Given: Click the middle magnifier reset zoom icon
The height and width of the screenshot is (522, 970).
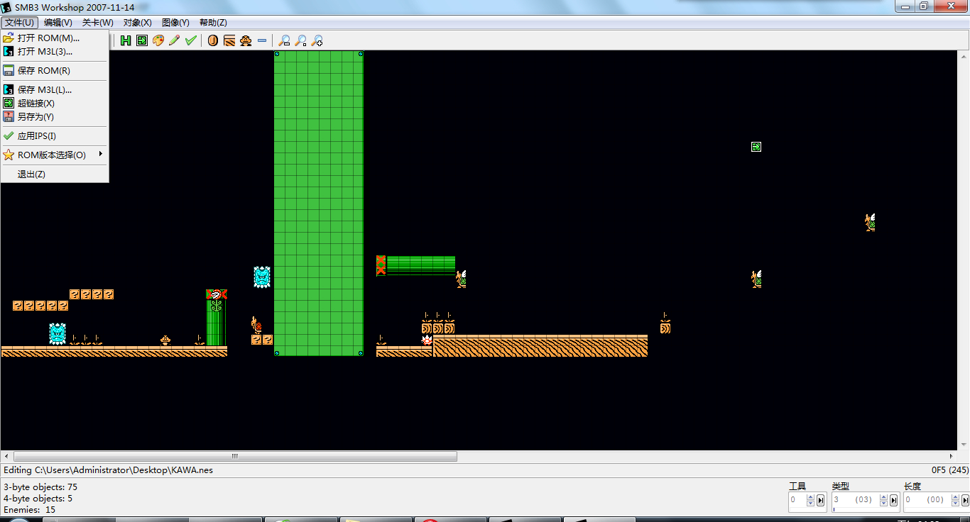Looking at the screenshot, I should click(301, 40).
